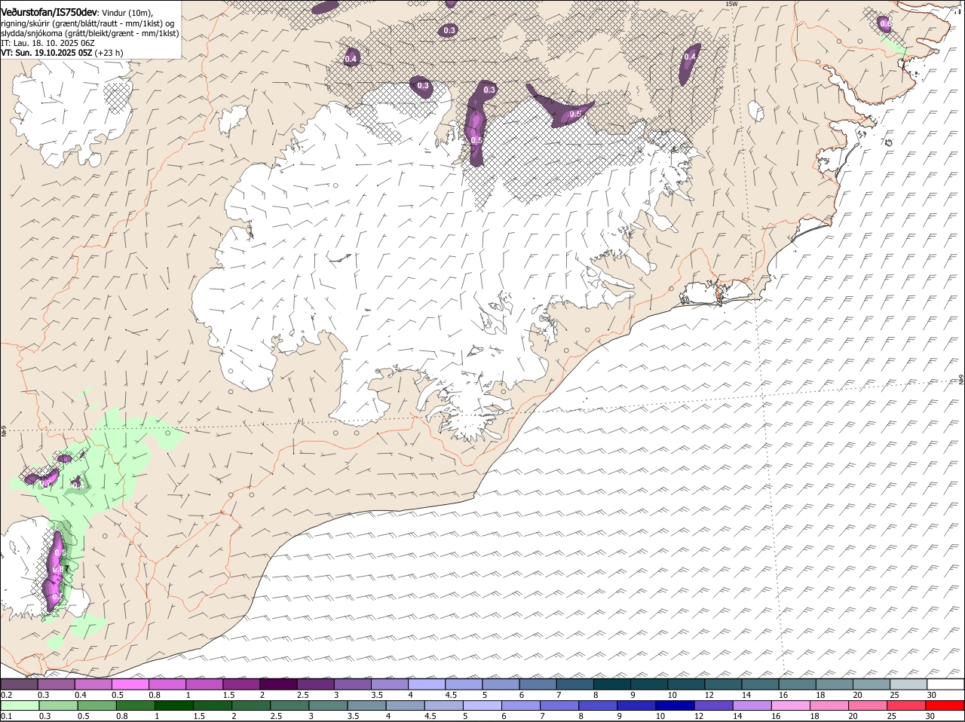Viewport: 965px width, 722px height.
Task: Pick the dark teal 8 mm snow swatch
Action: coord(611,684)
